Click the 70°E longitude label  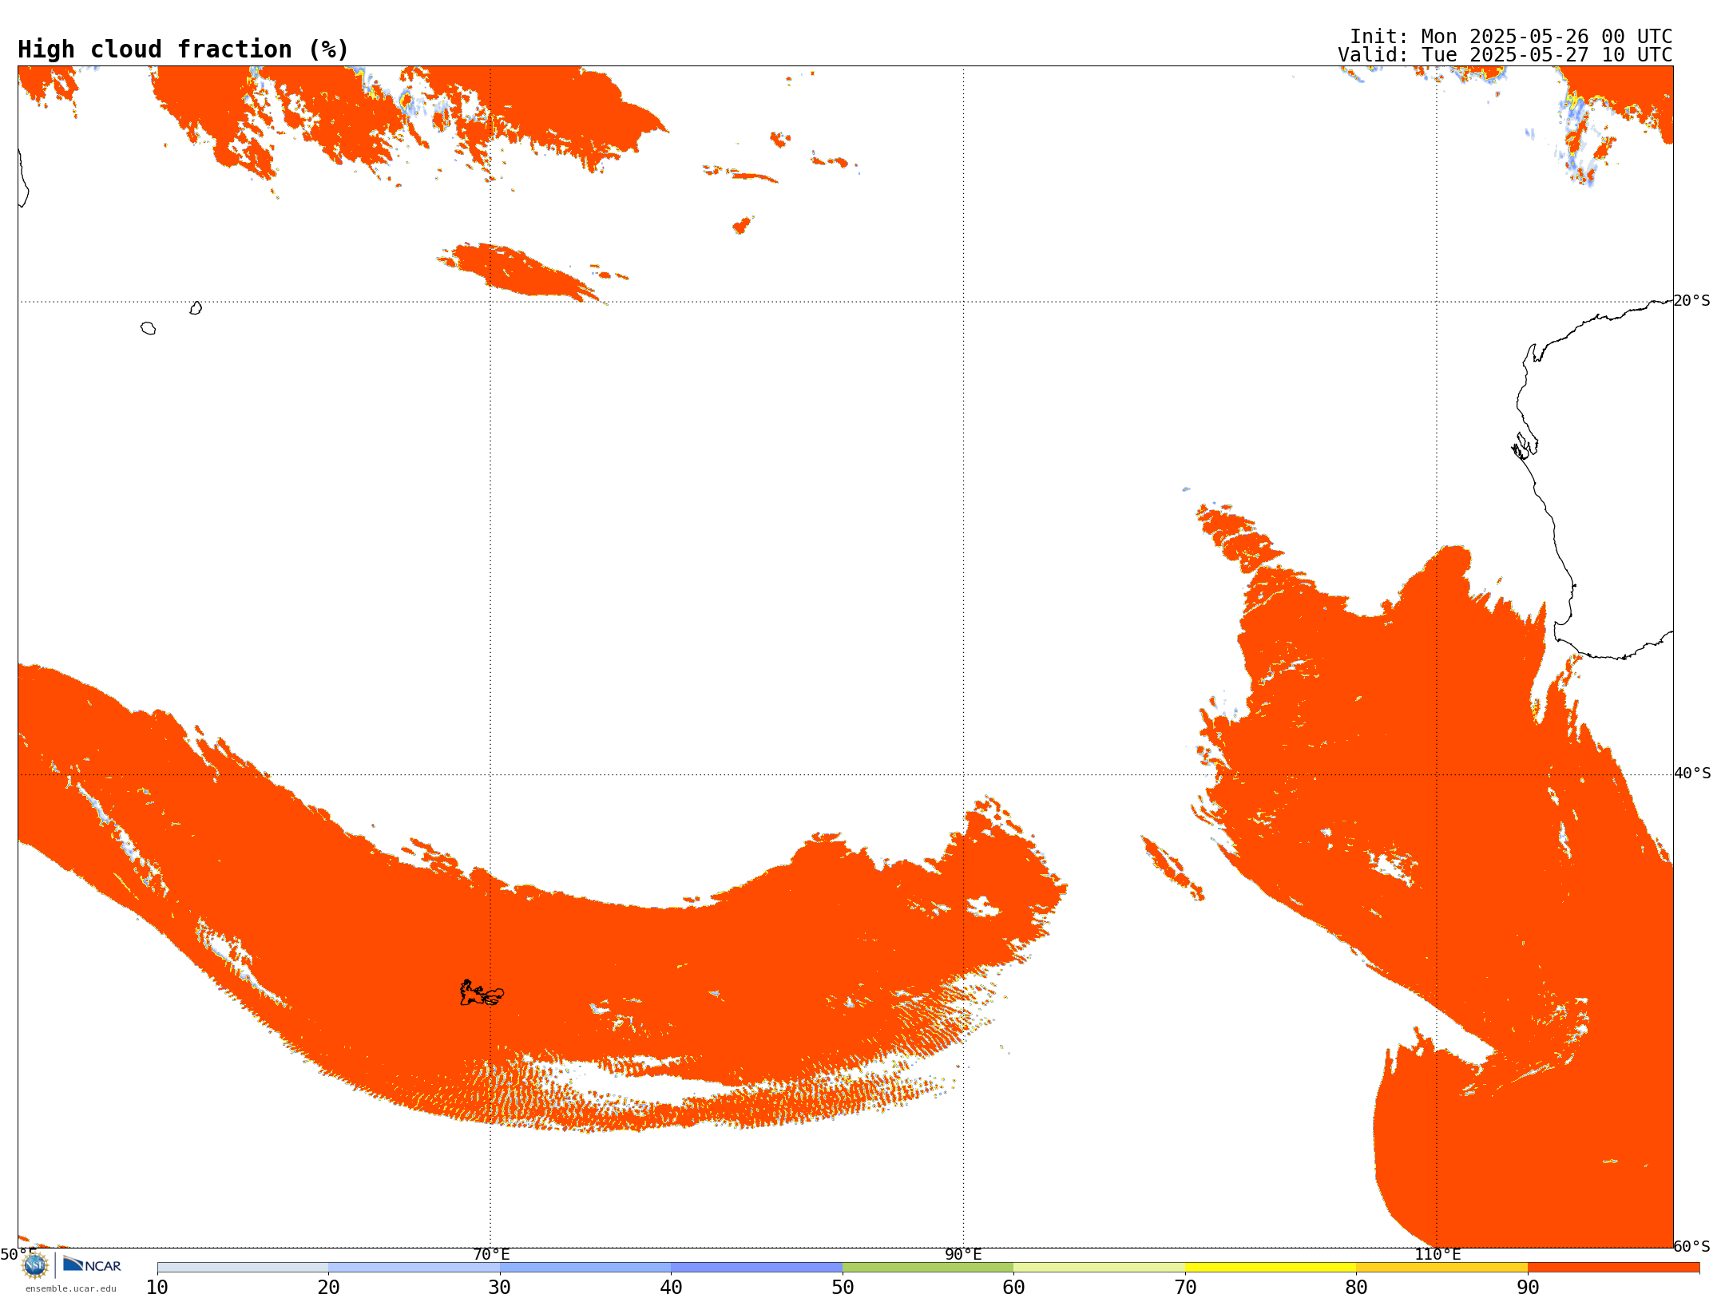pyautogui.click(x=491, y=1255)
